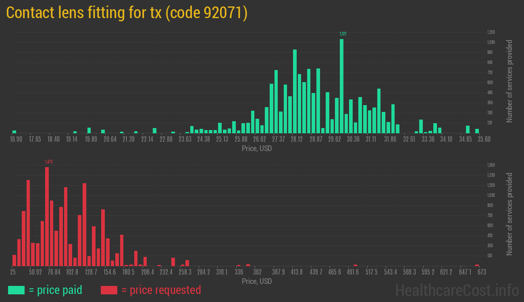Click the red price requested legend swatch
Screen dimensions: 524x302
pyautogui.click(x=109, y=290)
